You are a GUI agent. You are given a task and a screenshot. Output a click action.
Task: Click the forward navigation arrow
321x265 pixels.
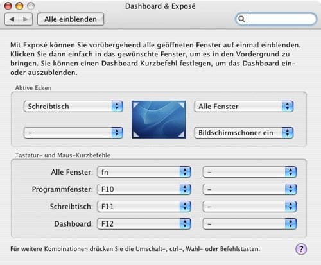coord(26,19)
